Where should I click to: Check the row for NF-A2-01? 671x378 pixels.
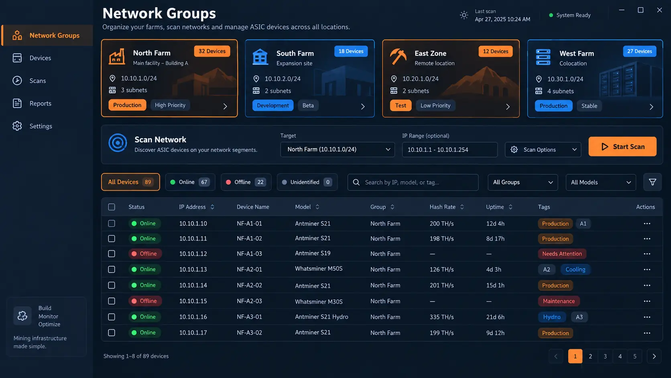pos(112,270)
